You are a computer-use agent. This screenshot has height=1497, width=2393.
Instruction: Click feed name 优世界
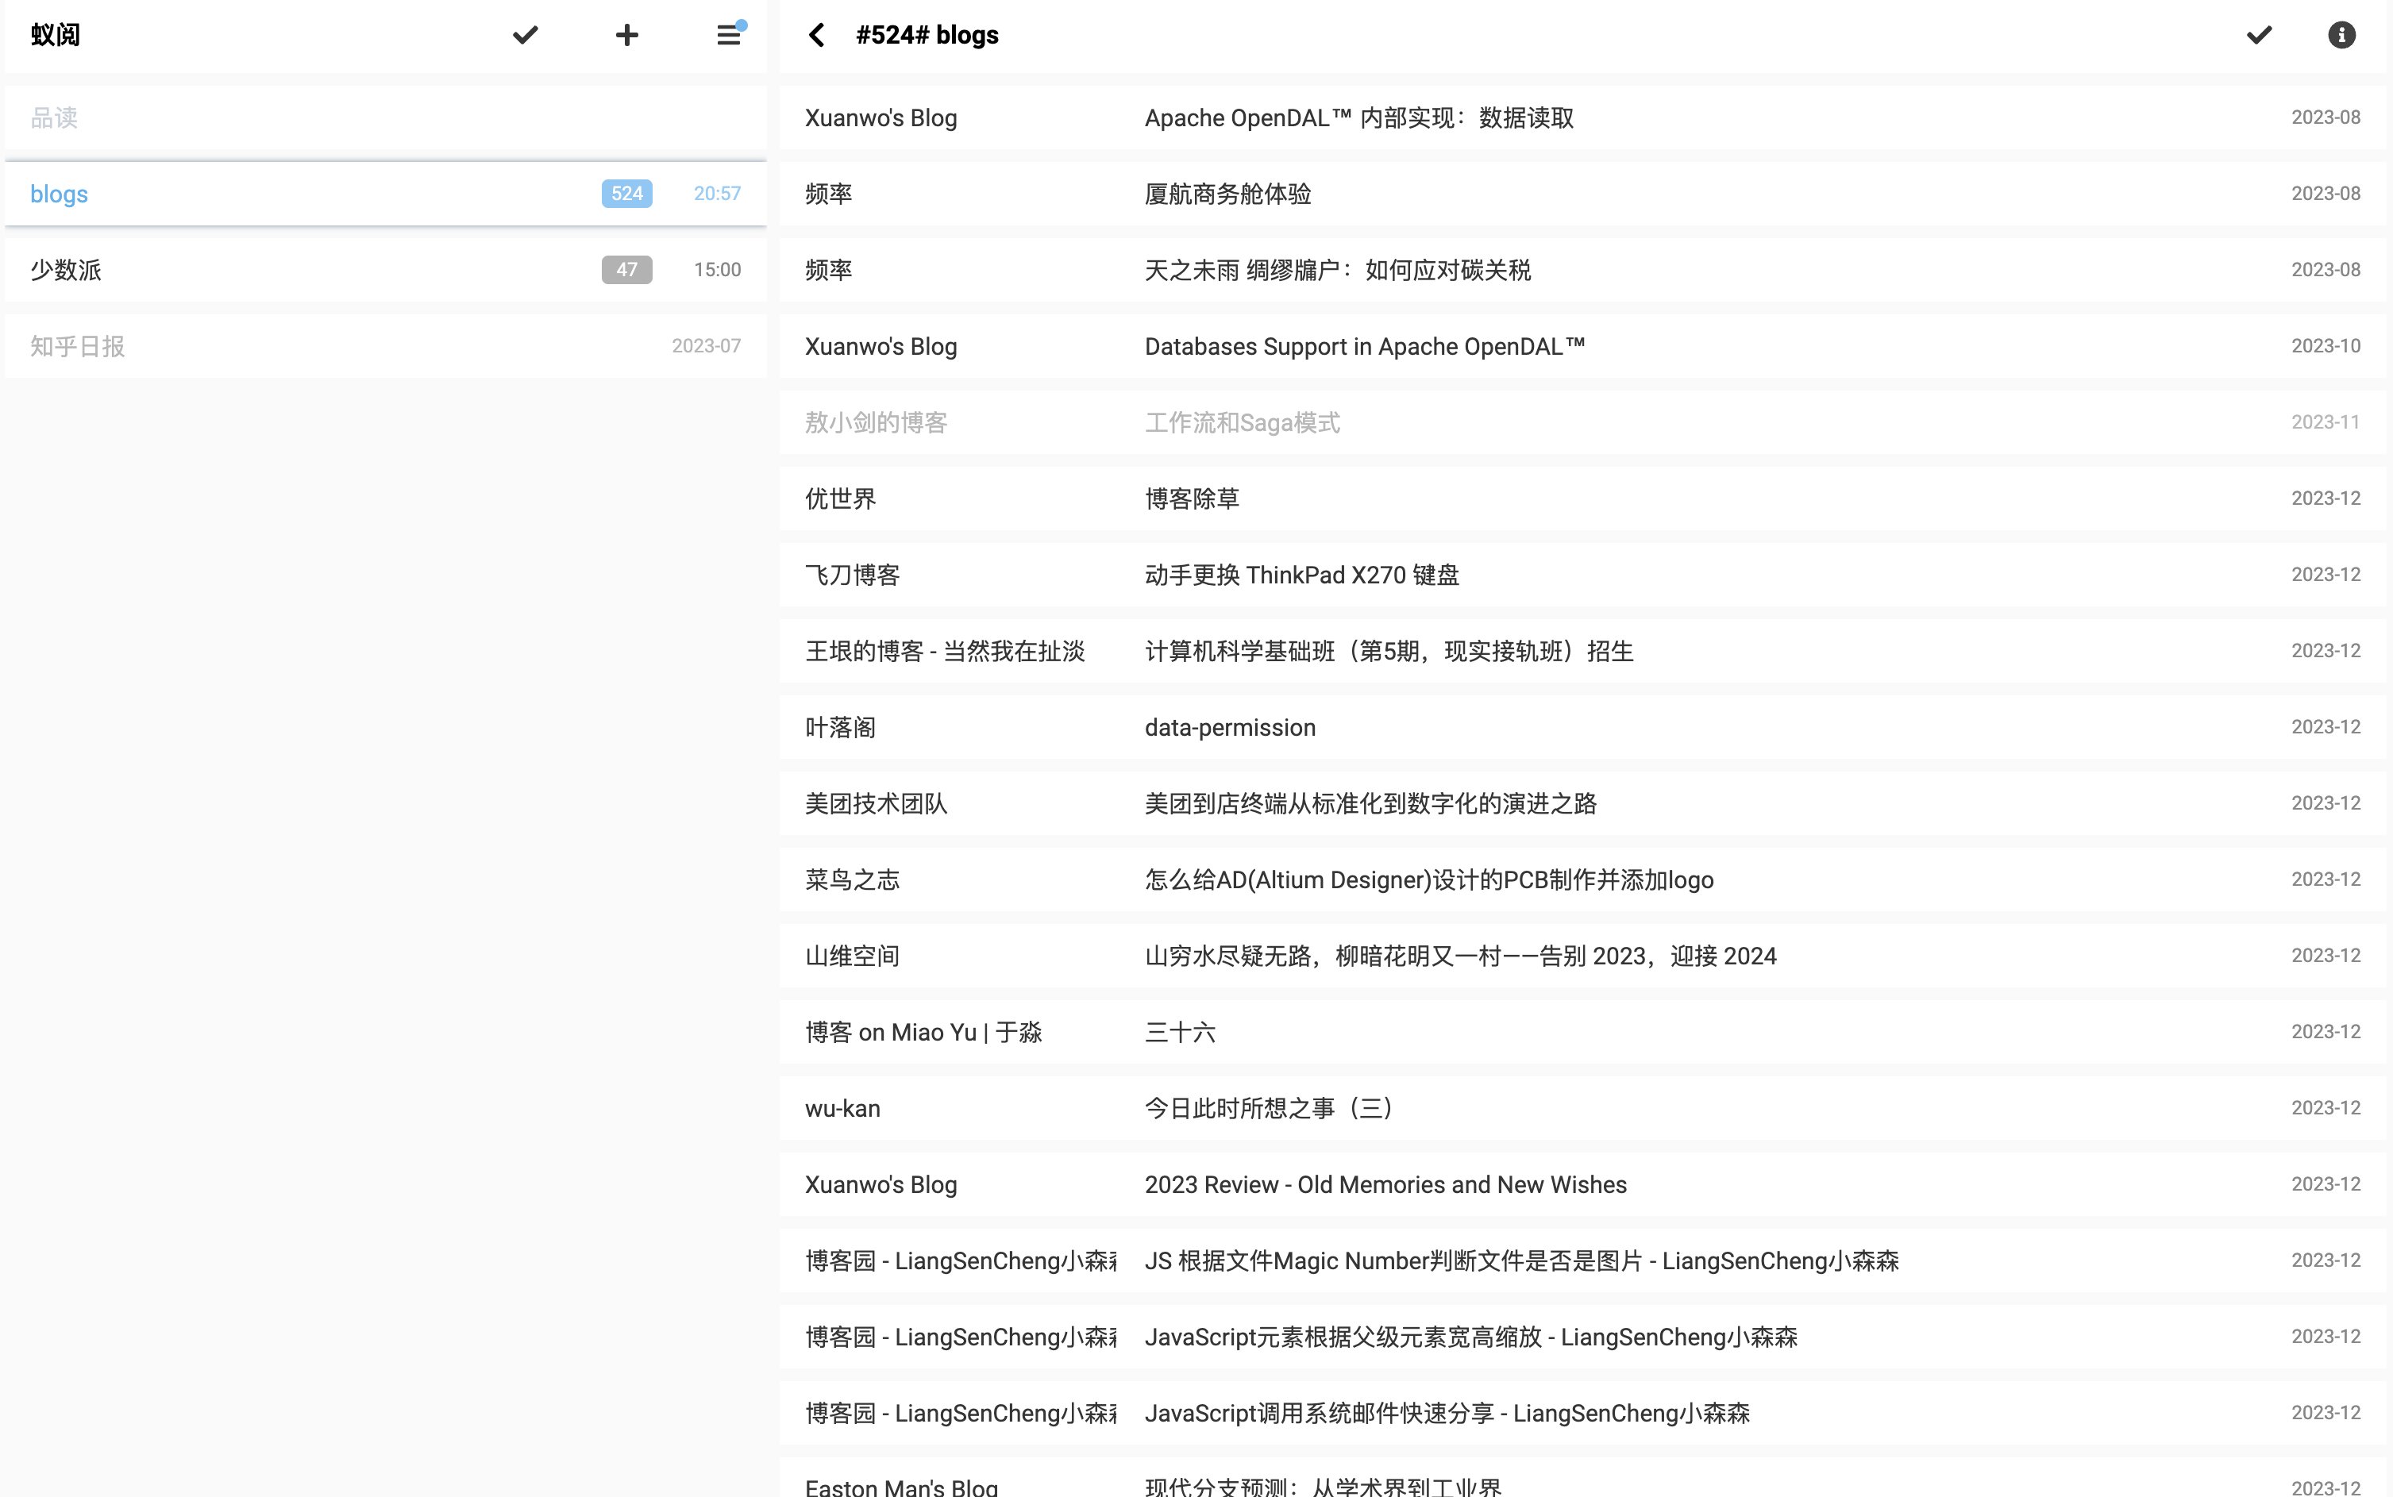tap(841, 499)
